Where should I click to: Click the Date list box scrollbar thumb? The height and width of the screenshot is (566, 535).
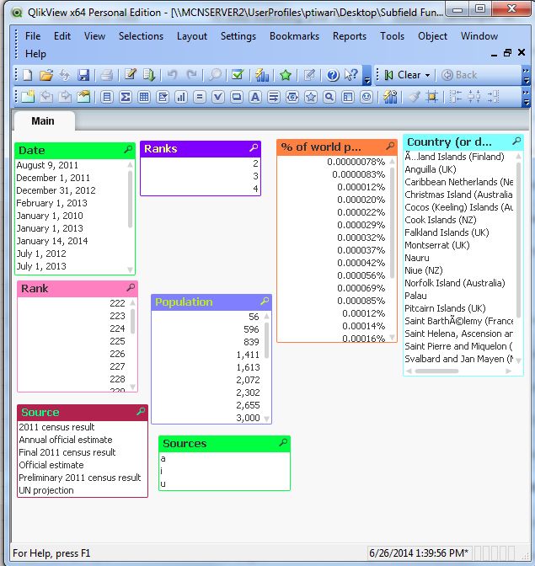pyautogui.click(x=130, y=200)
